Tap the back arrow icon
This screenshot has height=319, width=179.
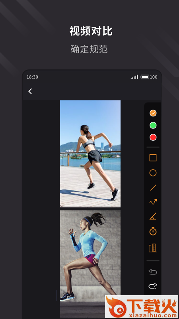click(x=30, y=91)
